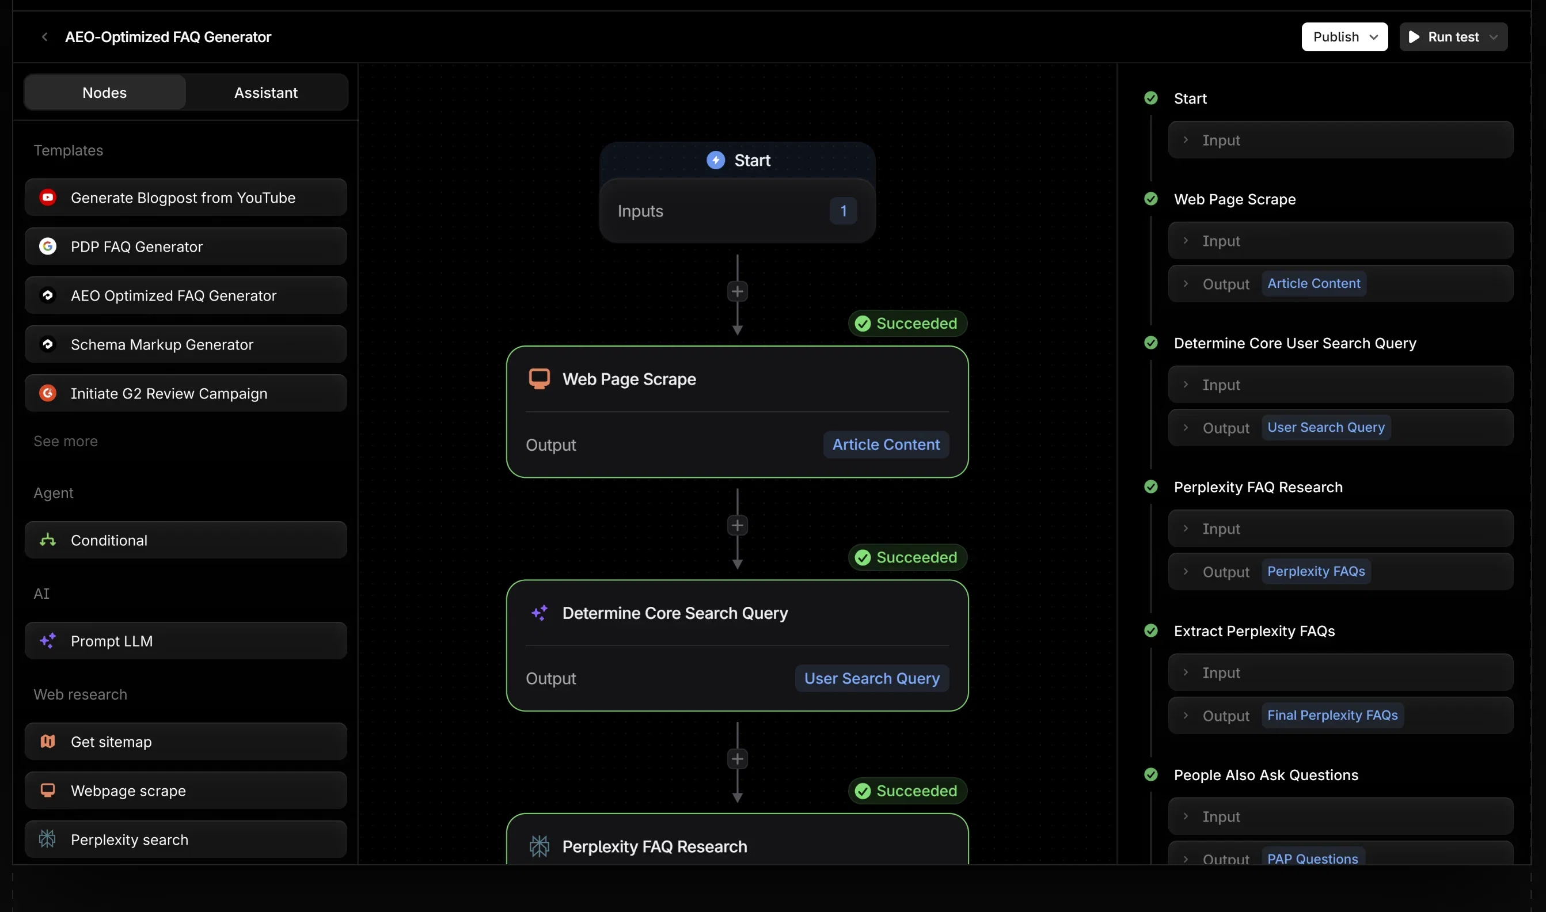The height and width of the screenshot is (912, 1546).
Task: Click Succeeded badge above Perplexity FAQ Research node
Action: coord(907,791)
